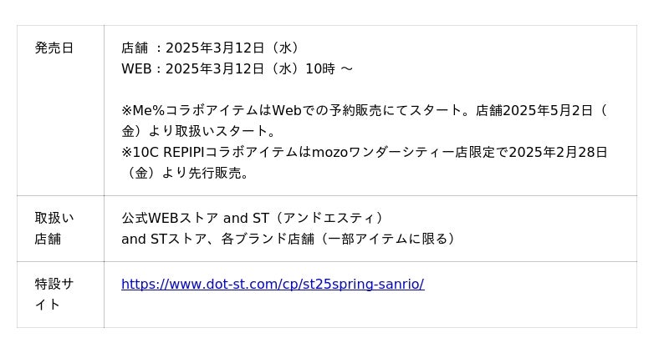Click the より先行販売 text
Image resolution: width=669 pixels, height=353 pixels.
[197, 173]
